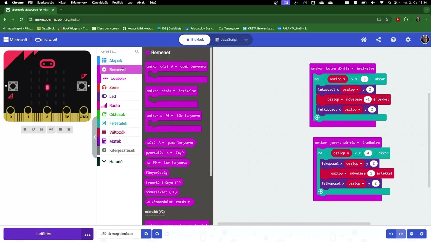431x242 pixels.
Task: Select the Változók toolbox category
Action: (120, 132)
